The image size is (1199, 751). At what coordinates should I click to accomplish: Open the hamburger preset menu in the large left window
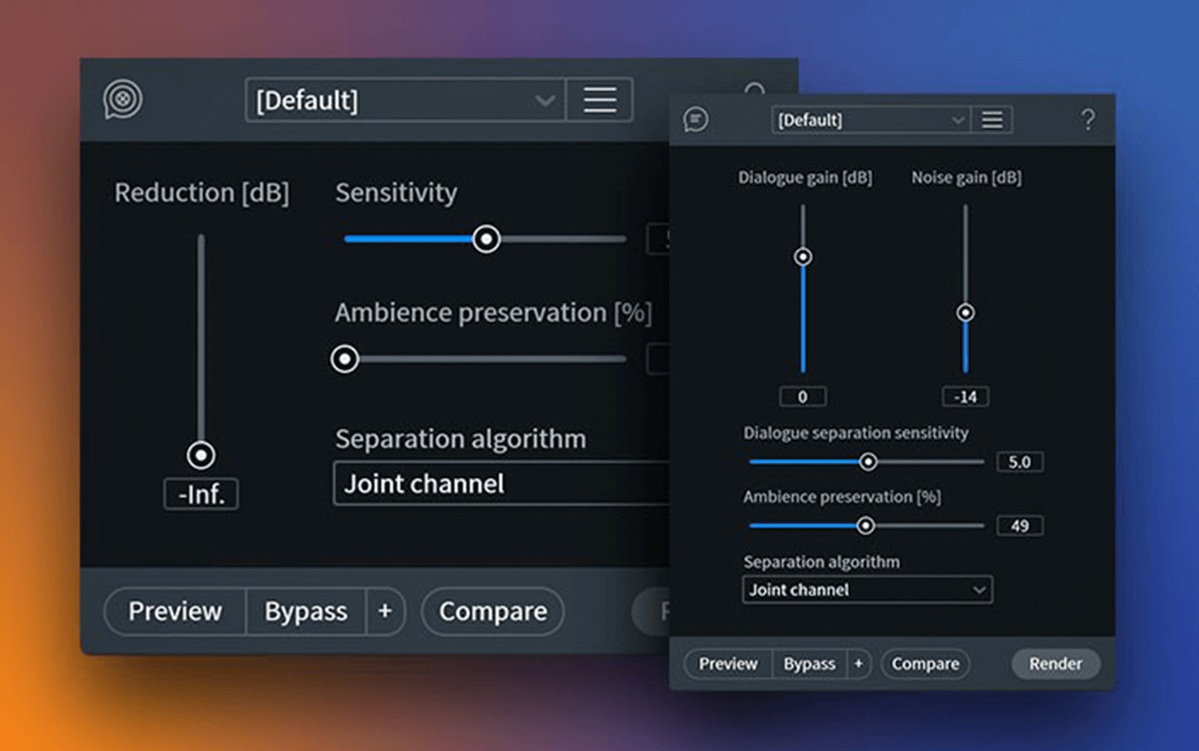pos(599,100)
